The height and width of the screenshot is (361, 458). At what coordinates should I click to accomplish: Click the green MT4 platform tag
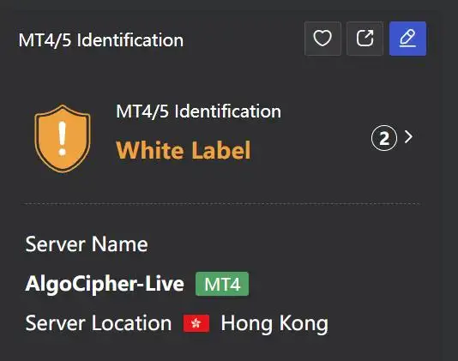coord(222,284)
